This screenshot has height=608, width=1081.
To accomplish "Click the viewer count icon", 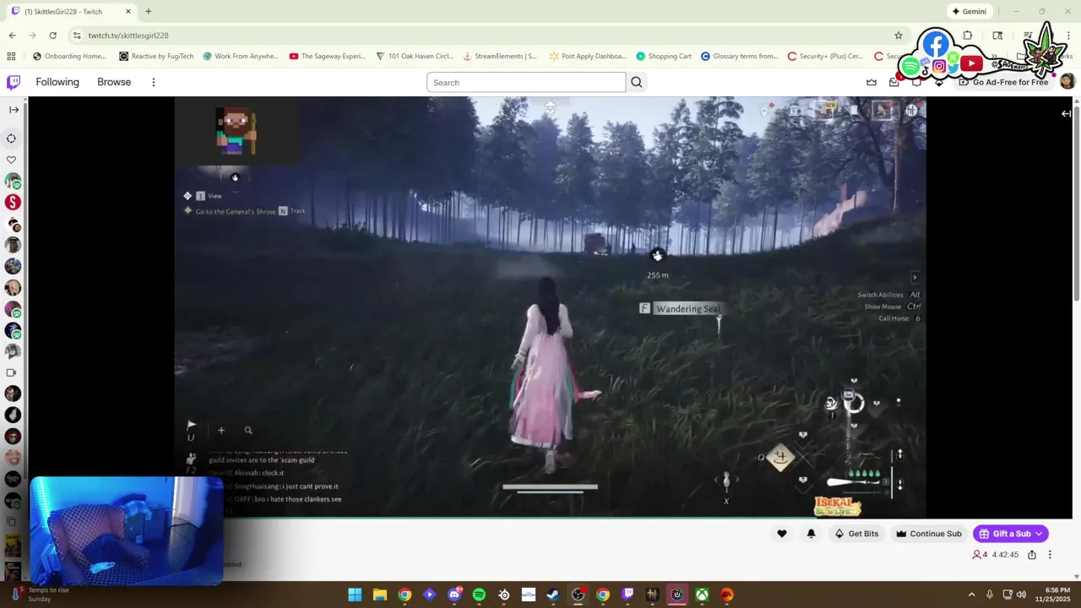I will coord(977,555).
